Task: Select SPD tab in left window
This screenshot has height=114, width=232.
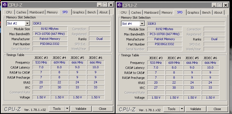Action: [65, 12]
